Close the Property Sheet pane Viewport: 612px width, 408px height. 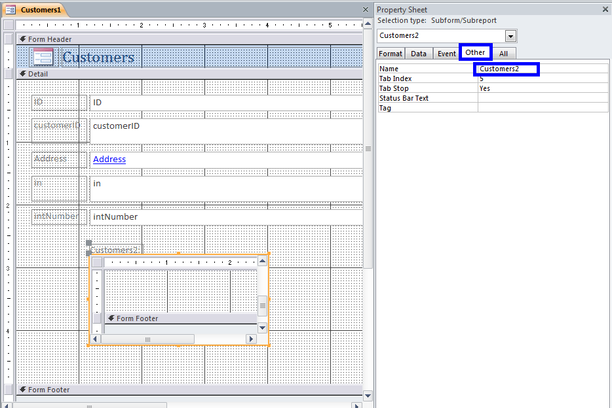coord(604,10)
